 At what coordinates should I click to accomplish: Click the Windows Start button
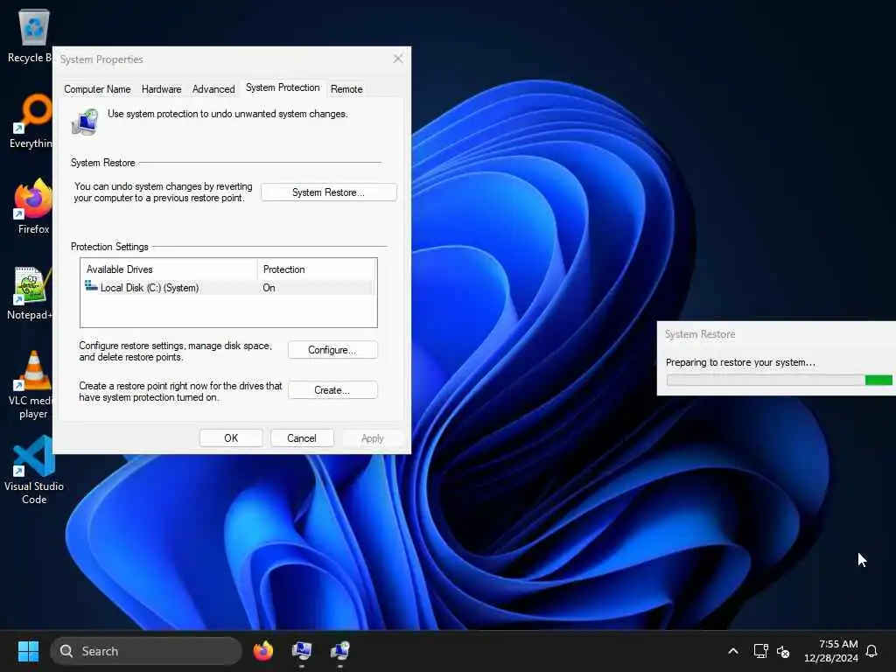point(28,651)
